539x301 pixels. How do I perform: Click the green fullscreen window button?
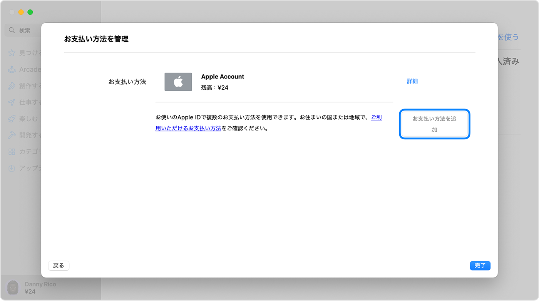click(x=30, y=12)
